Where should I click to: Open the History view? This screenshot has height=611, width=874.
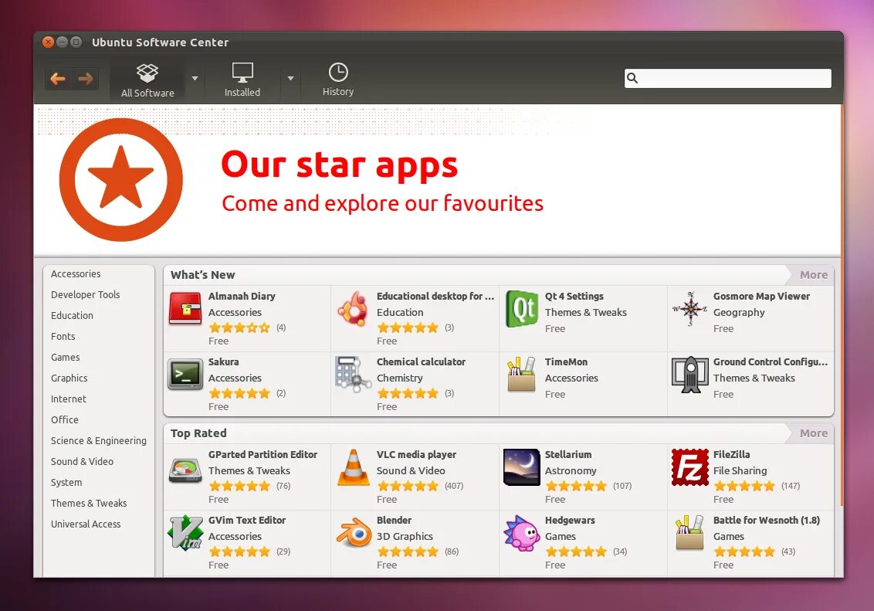point(337,80)
